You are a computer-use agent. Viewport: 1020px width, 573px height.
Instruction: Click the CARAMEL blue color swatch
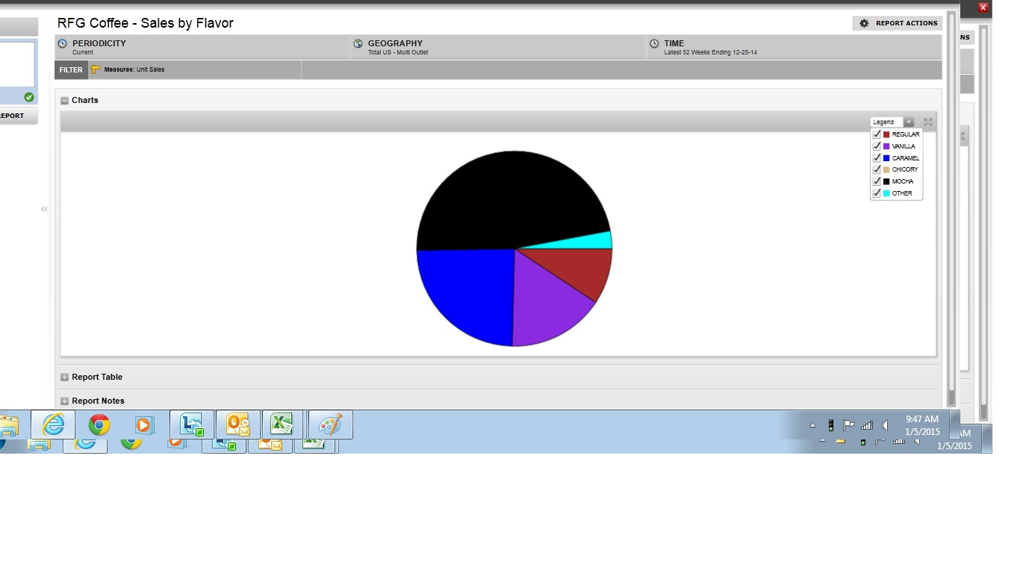click(886, 158)
